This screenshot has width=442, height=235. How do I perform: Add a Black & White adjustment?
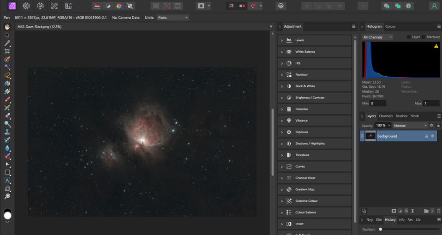pyautogui.click(x=314, y=86)
